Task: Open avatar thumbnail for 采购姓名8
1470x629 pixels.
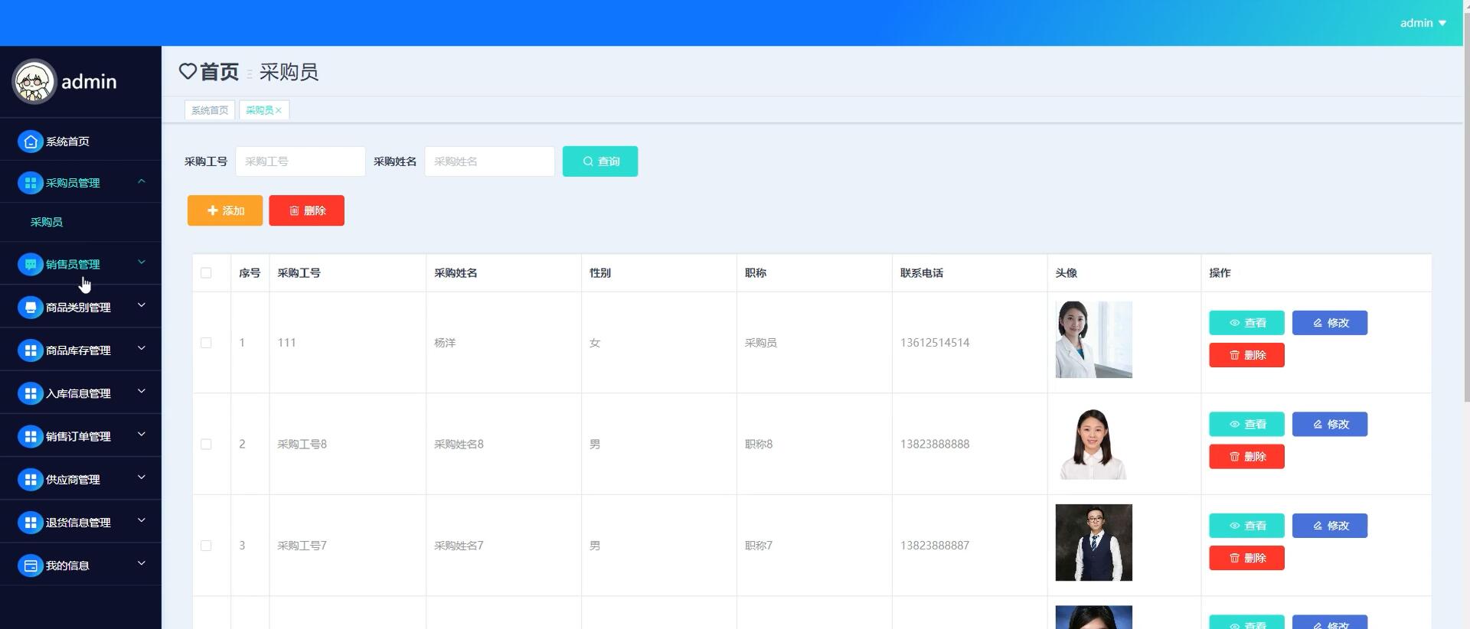Action: [1093, 442]
